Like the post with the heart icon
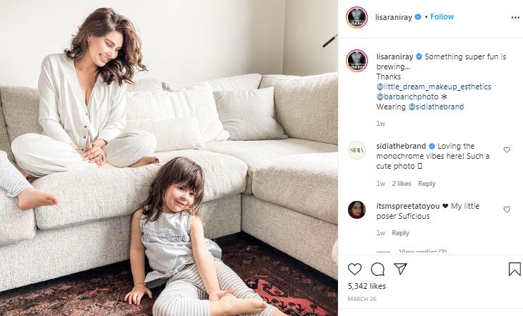The width and height of the screenshot is (523, 316). (354, 269)
